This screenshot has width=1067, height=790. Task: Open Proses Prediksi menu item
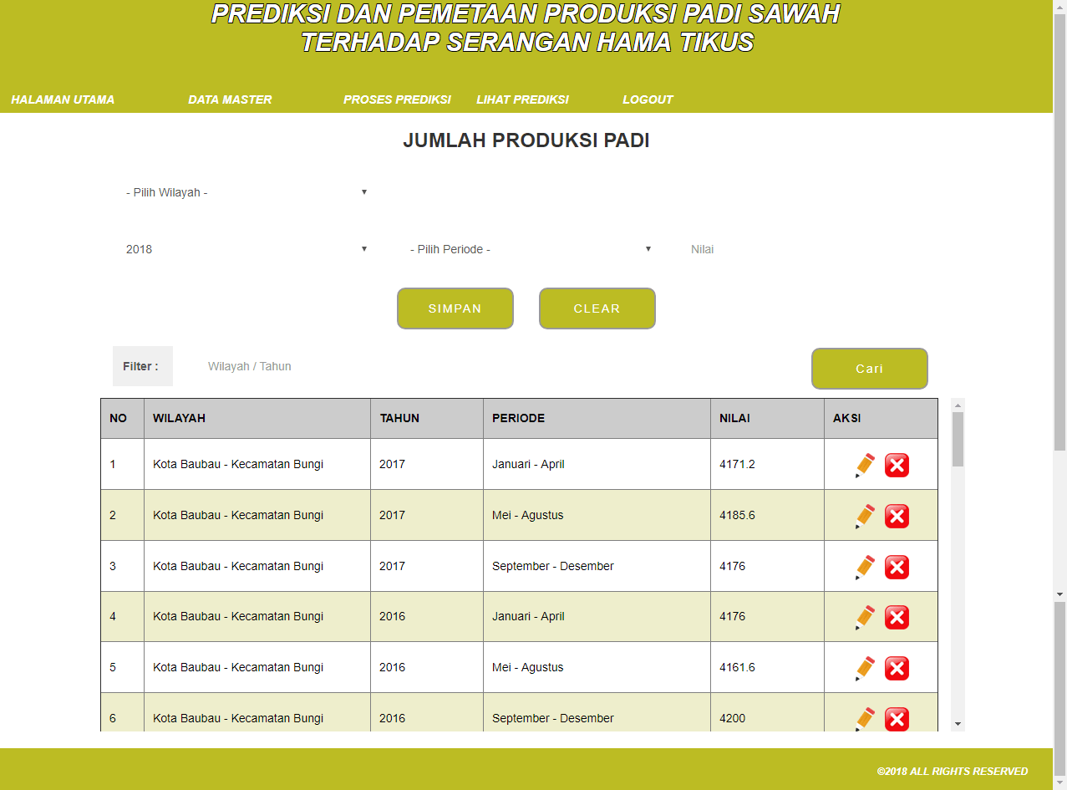397,99
